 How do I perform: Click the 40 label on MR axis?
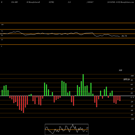(x=132, y=89)
